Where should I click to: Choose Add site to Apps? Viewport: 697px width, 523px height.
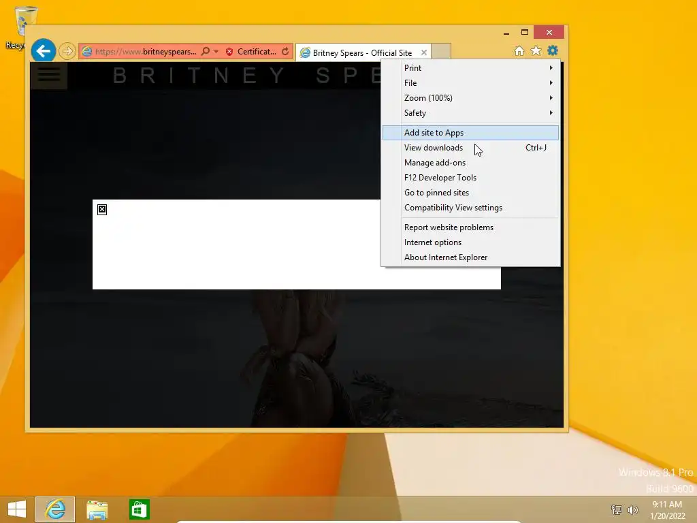[x=470, y=133]
